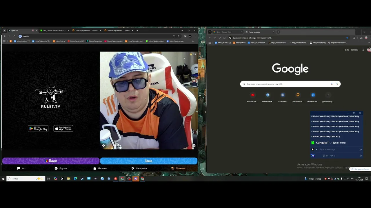Open the ok.ru bookmark in left browser
This screenshot has width=371, height=208.
59,41
